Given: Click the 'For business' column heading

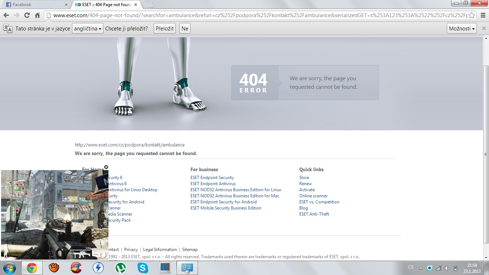Looking at the screenshot, I should pos(204,169).
